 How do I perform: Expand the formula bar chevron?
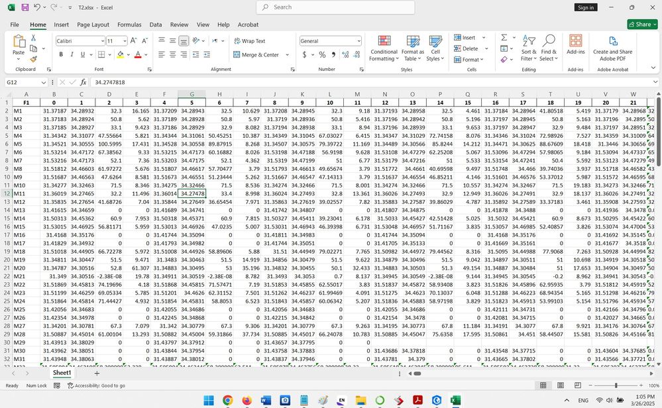coord(655,82)
